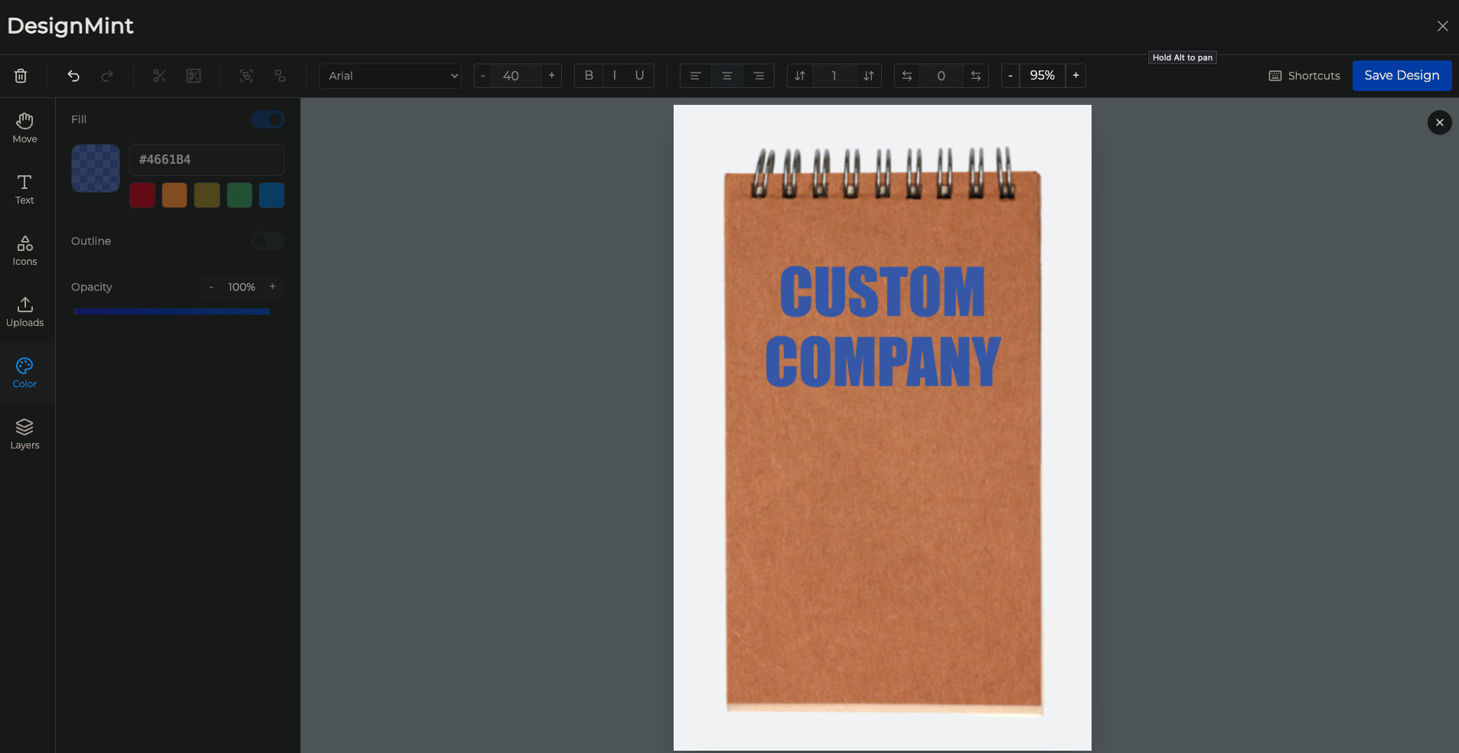1459x753 pixels.
Task: Zoom out with the minus button
Action: click(x=1010, y=76)
